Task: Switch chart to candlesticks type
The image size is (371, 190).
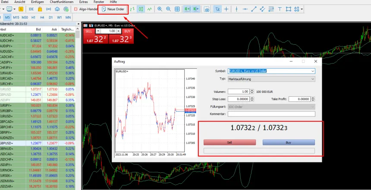Action: pyautogui.click(x=141, y=9)
